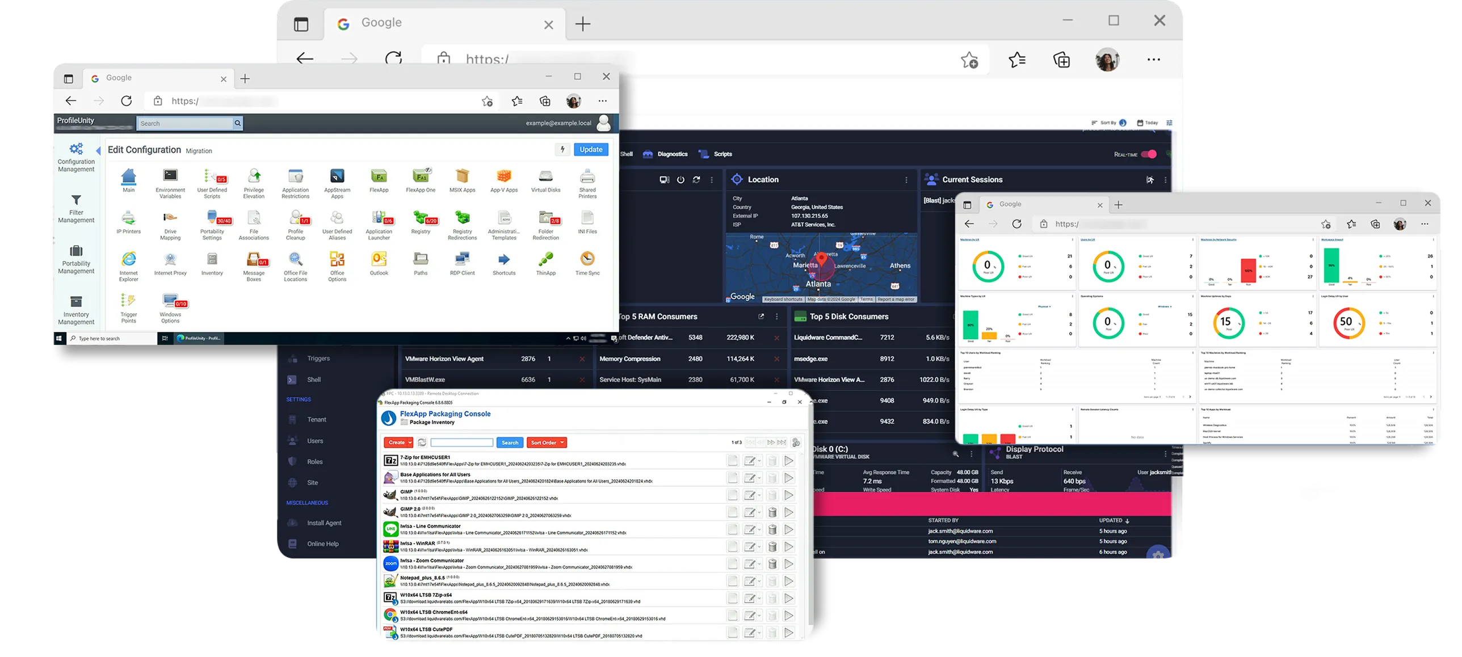
Task: Open Roles in the Settings sidebar
Action: (x=306, y=462)
